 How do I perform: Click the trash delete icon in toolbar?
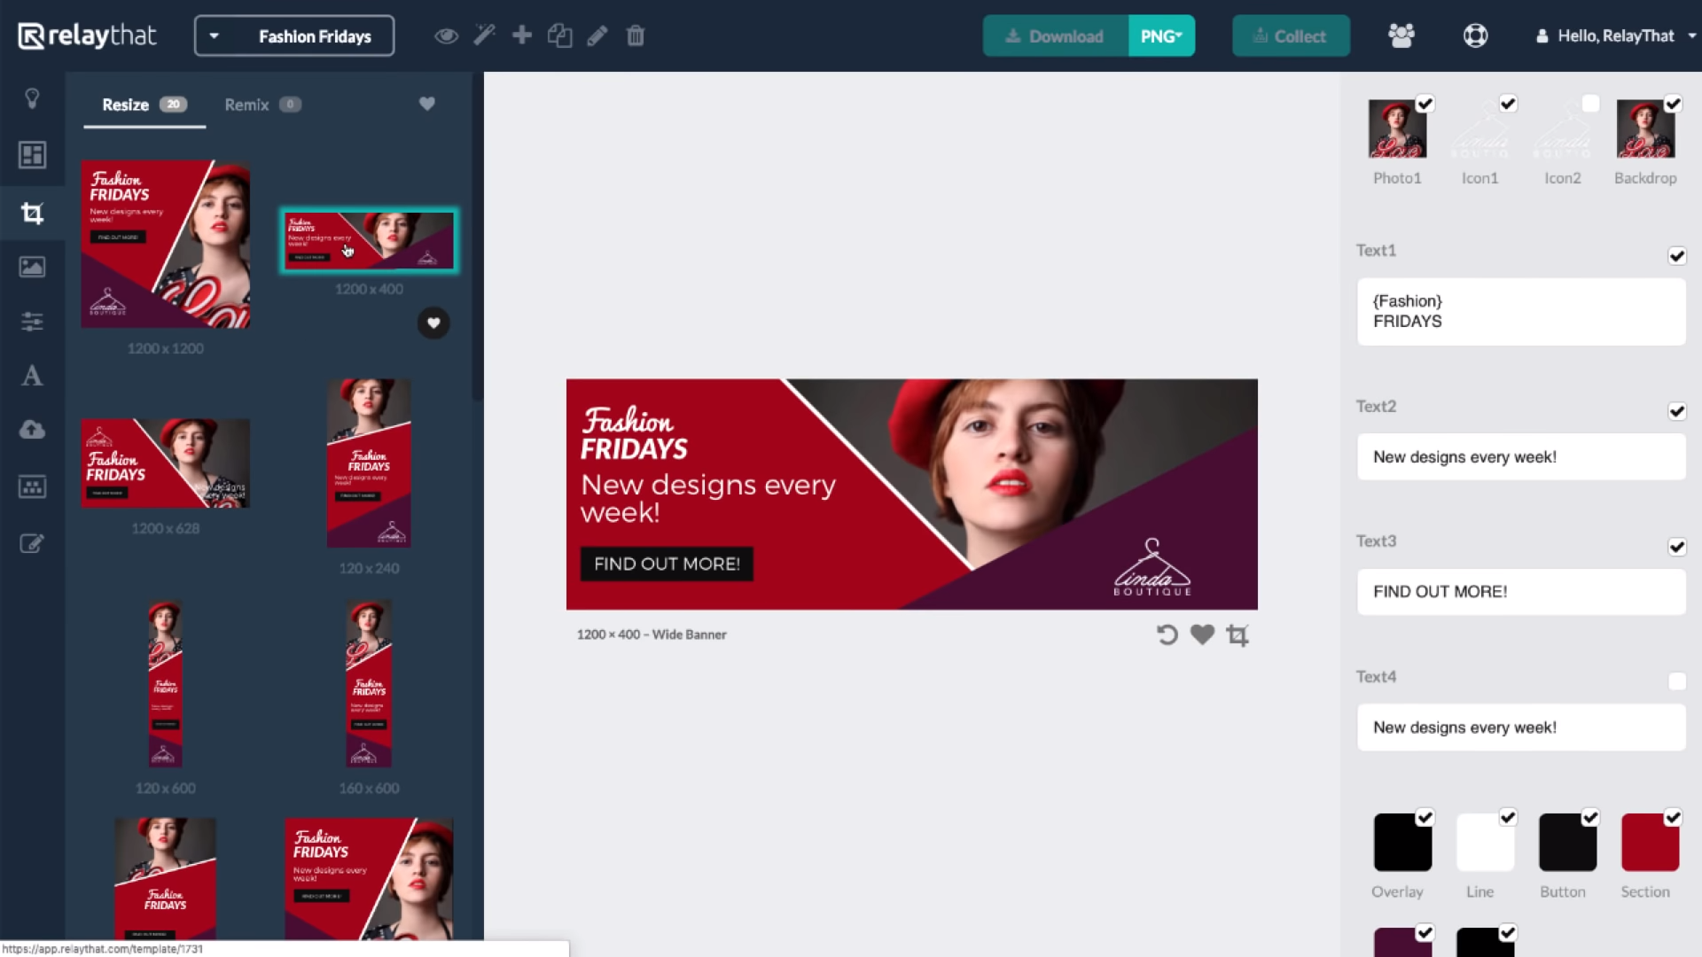(635, 35)
